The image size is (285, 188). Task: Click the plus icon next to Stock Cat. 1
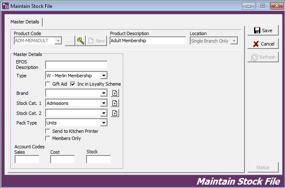point(115,103)
